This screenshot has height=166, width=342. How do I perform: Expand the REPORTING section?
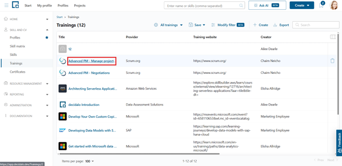[x=48, y=95]
